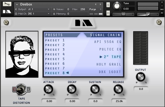Expand the Deebox instrument name dropdown arrow
This screenshot has height=107, width=165.
17,4
